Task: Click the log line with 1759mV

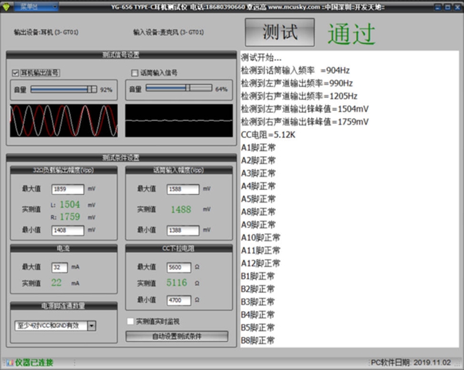Action: pyautogui.click(x=305, y=122)
